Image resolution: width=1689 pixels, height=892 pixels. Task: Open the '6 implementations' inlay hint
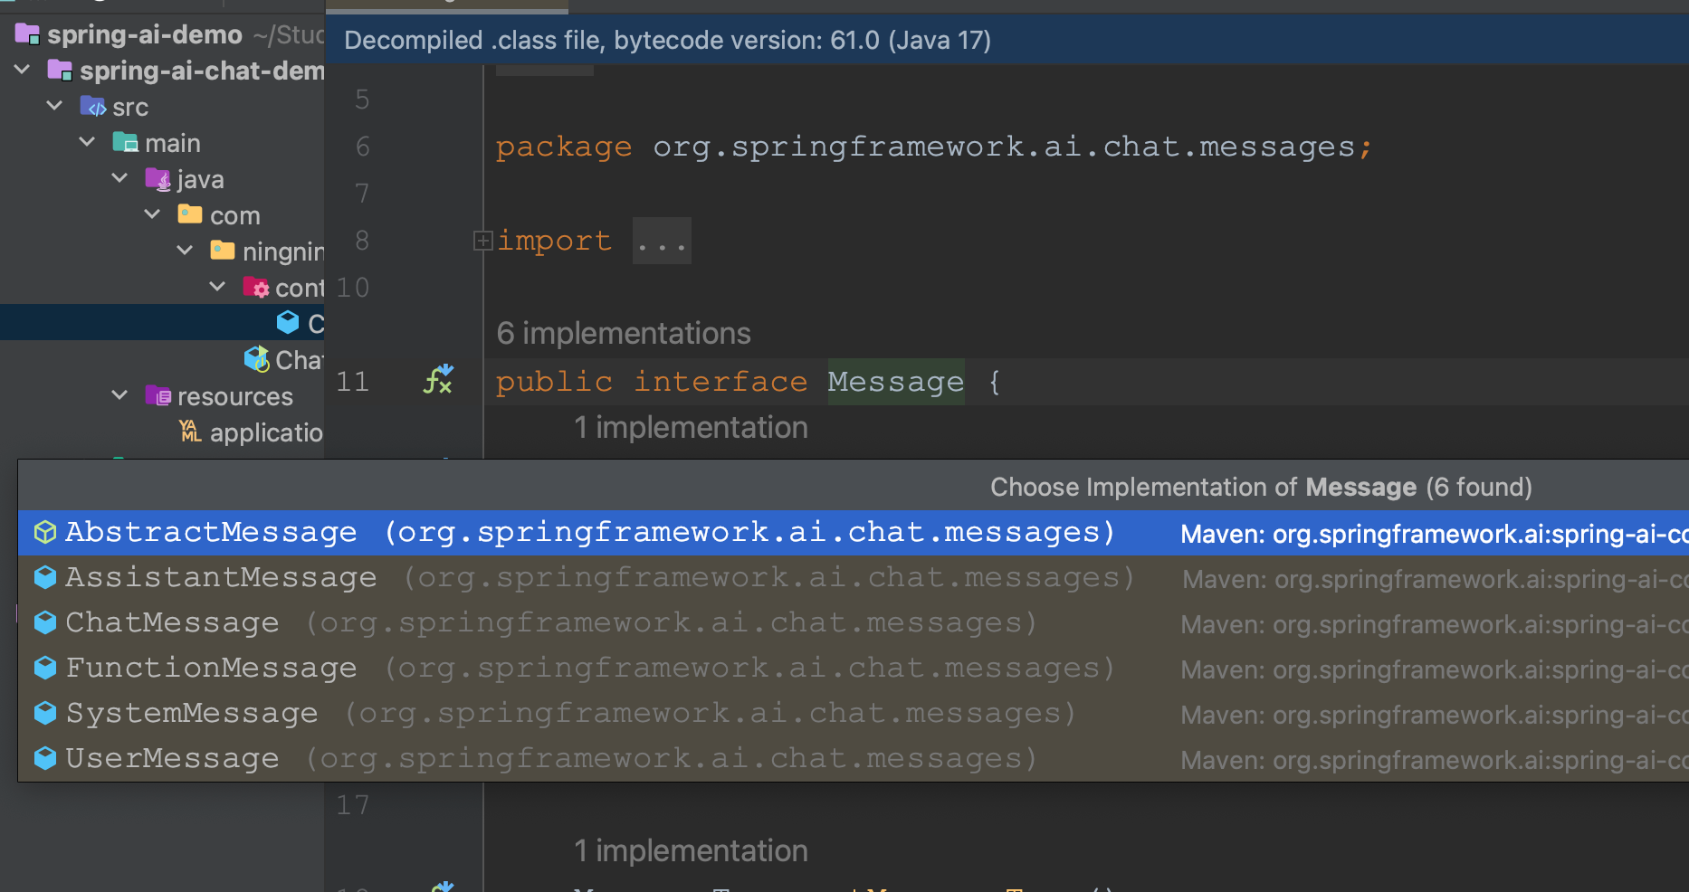click(624, 334)
